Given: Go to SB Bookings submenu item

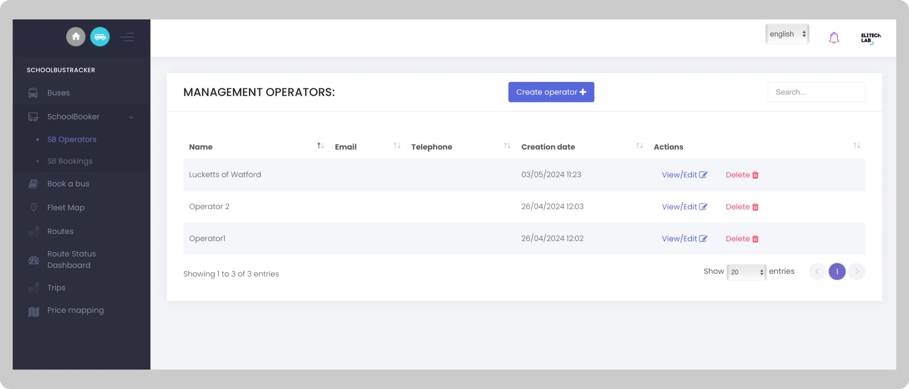Looking at the screenshot, I should [x=70, y=161].
